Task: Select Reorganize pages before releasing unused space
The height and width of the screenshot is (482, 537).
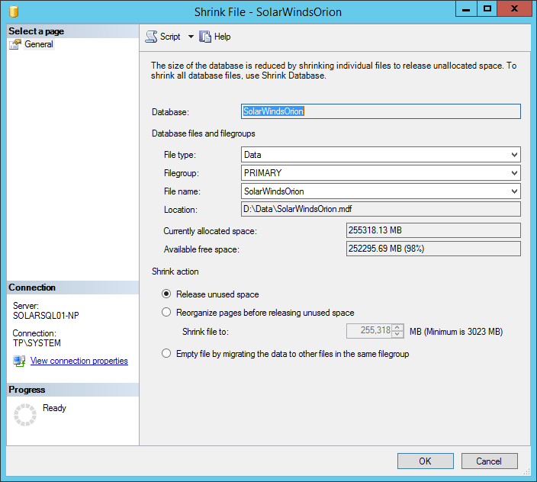Action: (x=166, y=312)
